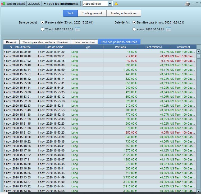Open the Autre période dropdown

[110, 4]
